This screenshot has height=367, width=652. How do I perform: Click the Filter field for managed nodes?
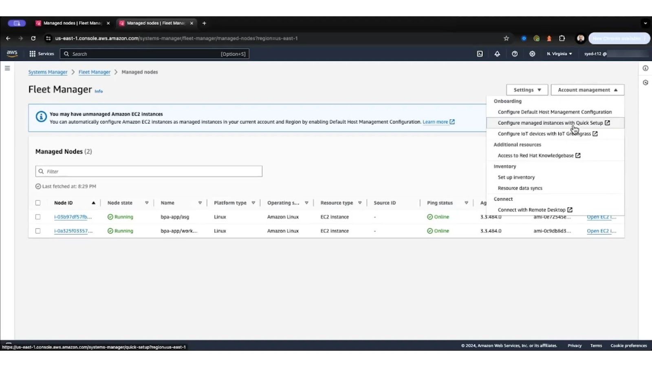(149, 171)
